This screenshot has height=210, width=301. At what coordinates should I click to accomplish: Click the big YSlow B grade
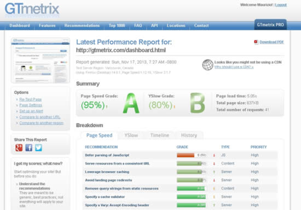coord(198,103)
